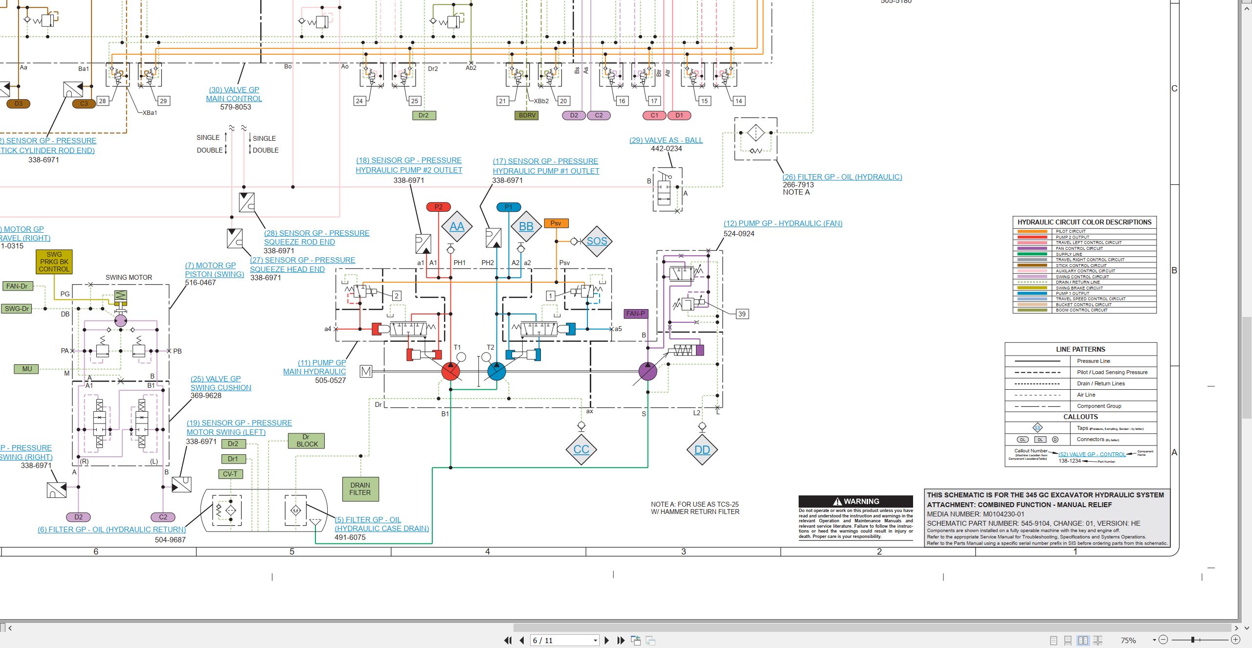Open the (11) Pump GP Main Hydraulic link
The width and height of the screenshot is (1252, 648).
pos(314,367)
